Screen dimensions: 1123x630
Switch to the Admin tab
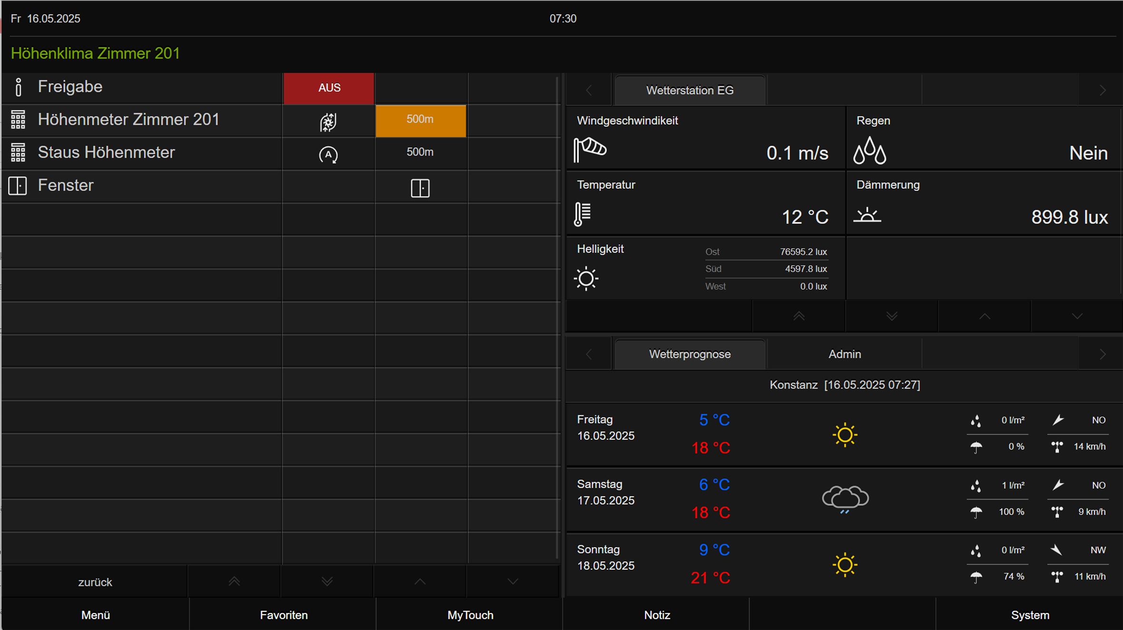[844, 354]
